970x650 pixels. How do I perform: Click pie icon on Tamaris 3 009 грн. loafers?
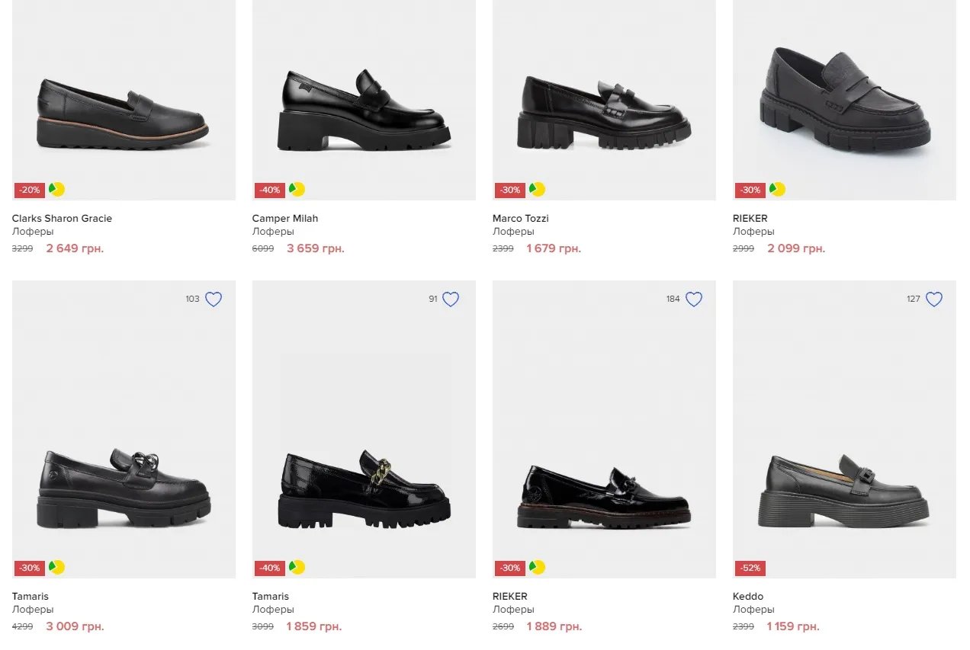[x=57, y=567]
